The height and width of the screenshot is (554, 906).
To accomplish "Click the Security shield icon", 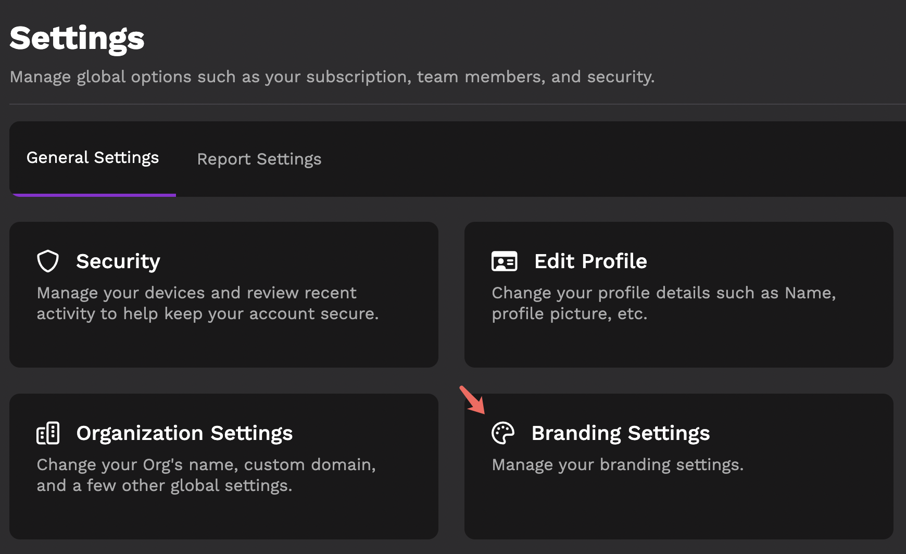I will (48, 261).
